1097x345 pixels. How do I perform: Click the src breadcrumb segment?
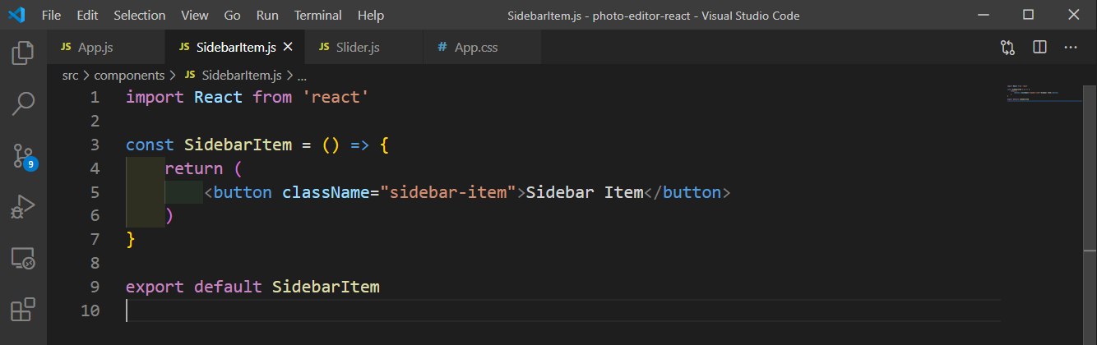tap(70, 75)
